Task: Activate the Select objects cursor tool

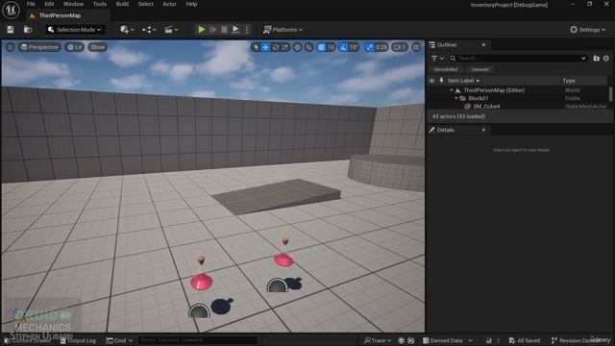Action: tap(257, 47)
